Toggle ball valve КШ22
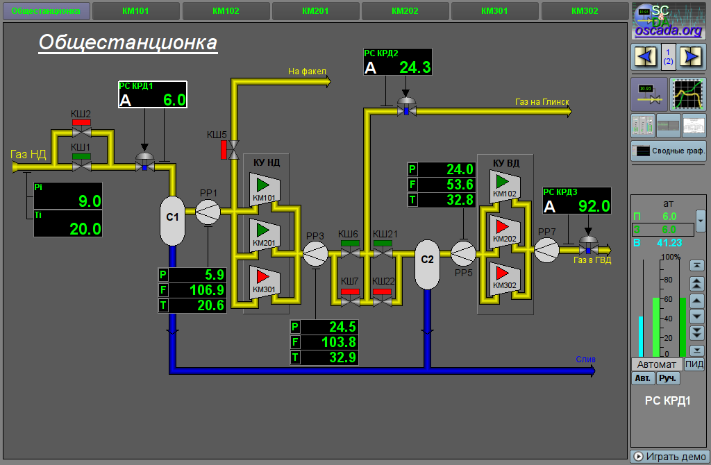This screenshot has height=465, width=711. [383, 299]
